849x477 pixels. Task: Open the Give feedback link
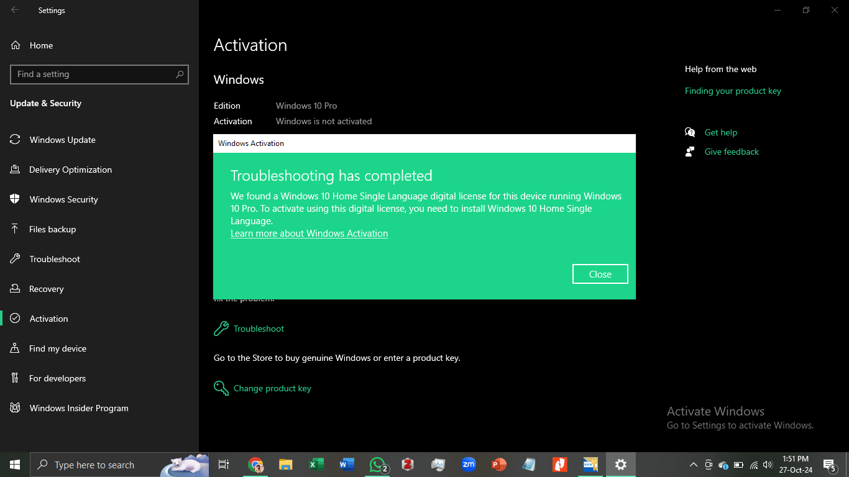[732, 152]
